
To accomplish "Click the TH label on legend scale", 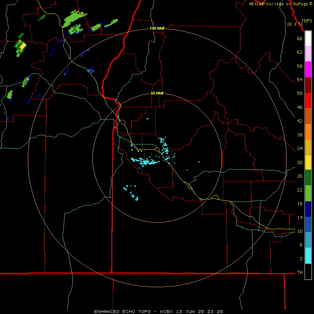I will pyautogui.click(x=300, y=272).
